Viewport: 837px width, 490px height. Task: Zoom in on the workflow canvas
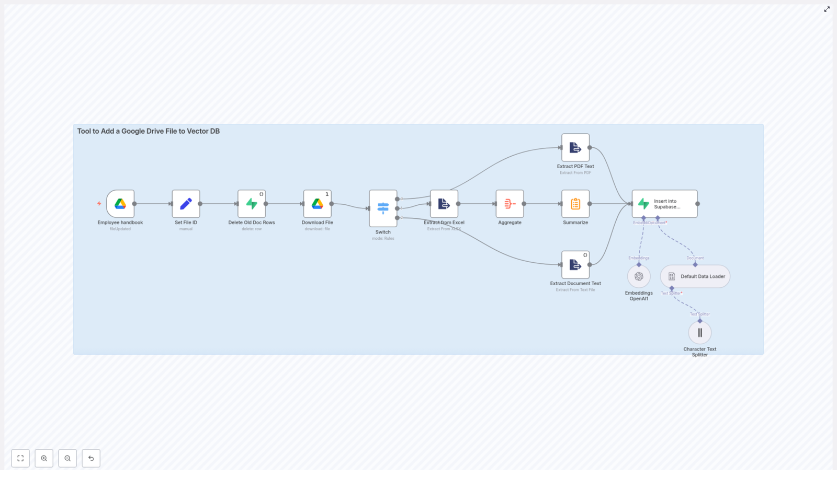coord(44,458)
